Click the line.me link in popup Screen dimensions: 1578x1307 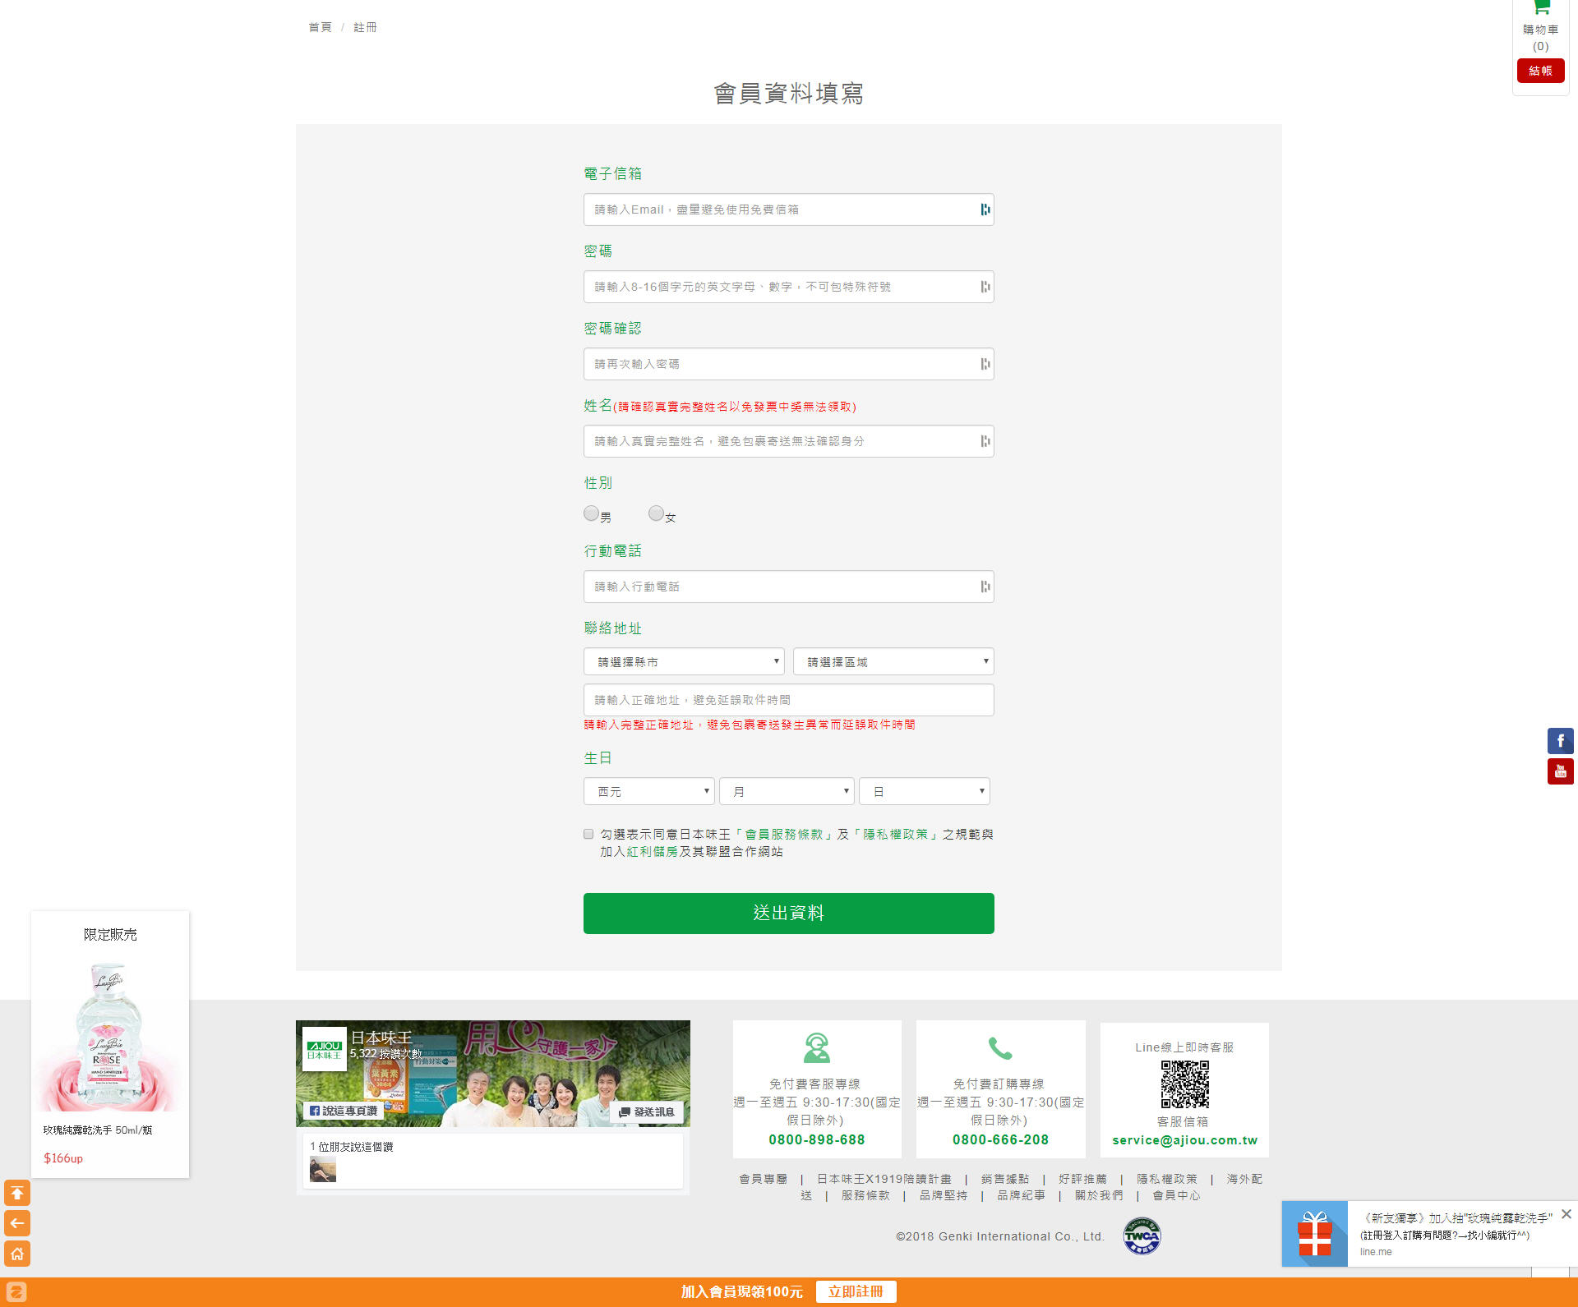[x=1375, y=1252]
